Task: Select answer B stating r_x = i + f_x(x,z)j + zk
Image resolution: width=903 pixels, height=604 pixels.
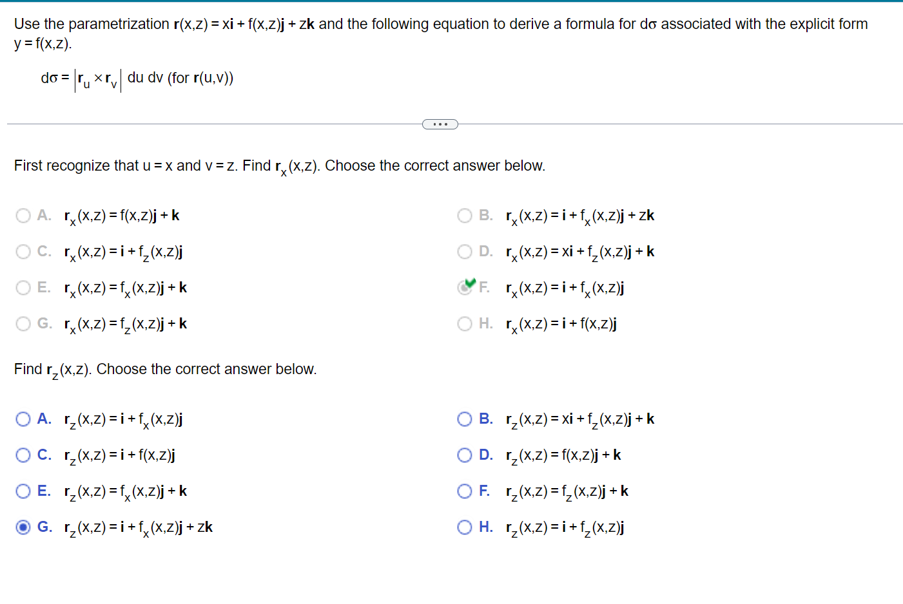Action: 465,215
